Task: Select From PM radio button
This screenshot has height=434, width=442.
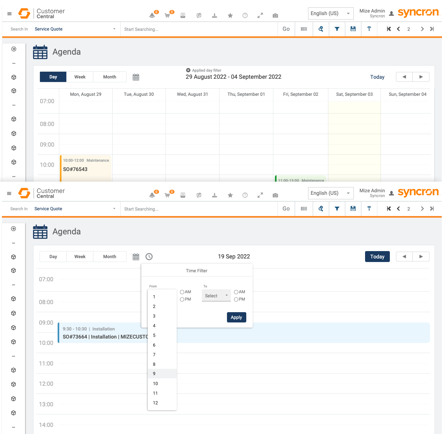Action: [x=182, y=299]
